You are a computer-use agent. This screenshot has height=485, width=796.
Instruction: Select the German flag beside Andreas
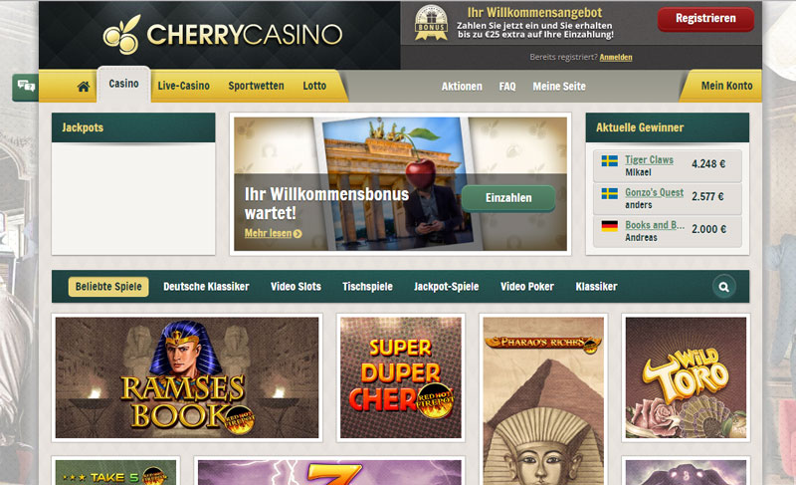coord(609,225)
